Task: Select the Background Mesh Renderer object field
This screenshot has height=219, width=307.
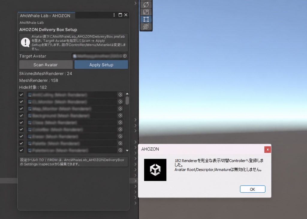Action: (75, 115)
